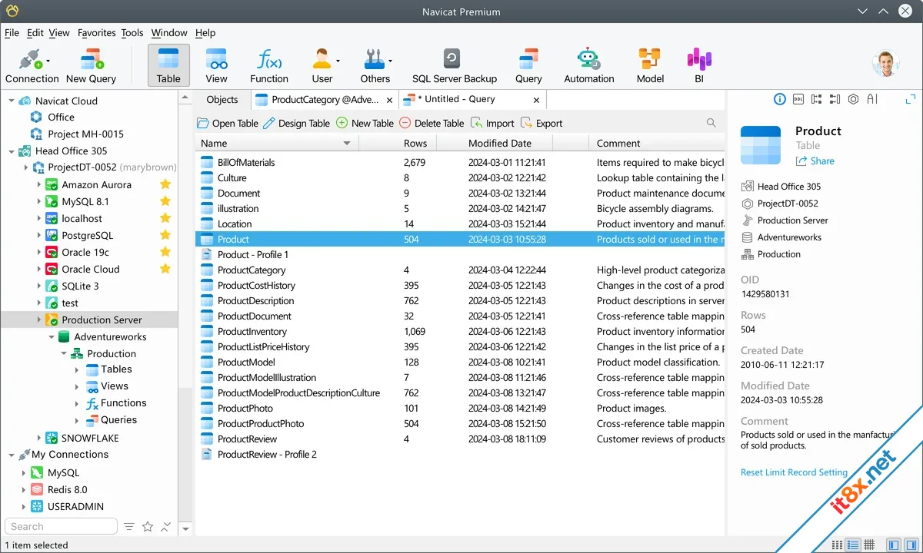Image resolution: width=923 pixels, height=553 pixels.
Task: Toggle the Oracle Cloud favorite star
Action: [x=165, y=269]
